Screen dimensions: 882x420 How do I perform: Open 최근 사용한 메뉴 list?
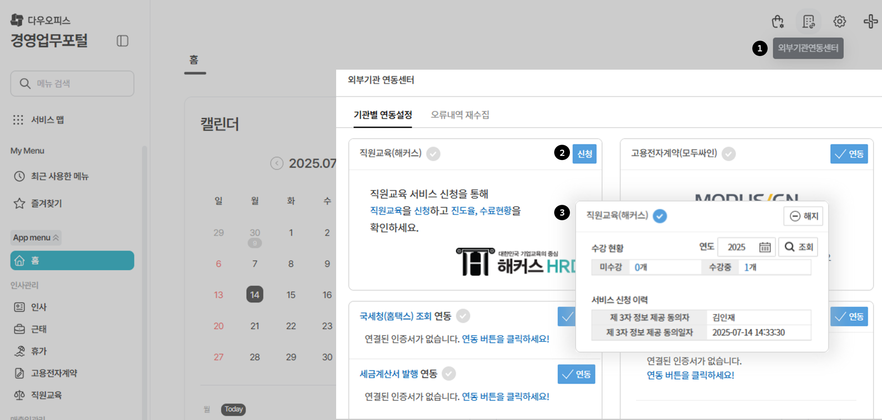click(x=59, y=176)
